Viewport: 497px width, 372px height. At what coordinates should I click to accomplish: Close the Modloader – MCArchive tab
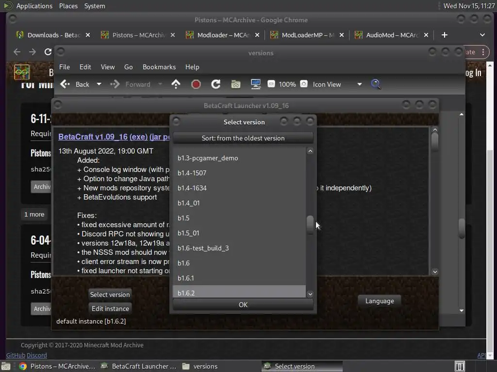(x=257, y=35)
